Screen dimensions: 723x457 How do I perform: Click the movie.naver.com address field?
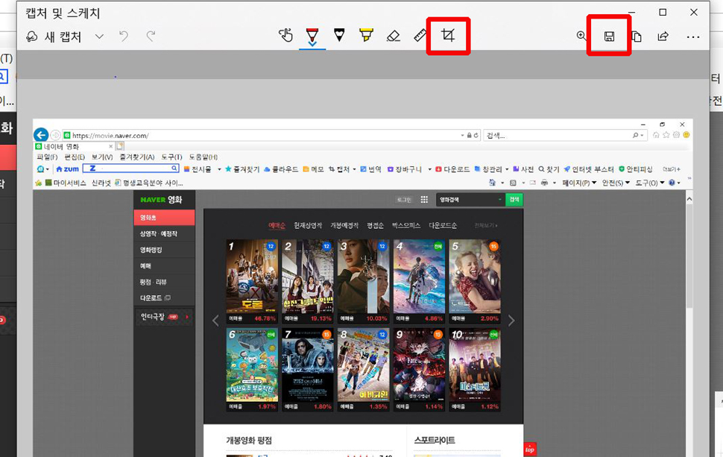(263, 135)
